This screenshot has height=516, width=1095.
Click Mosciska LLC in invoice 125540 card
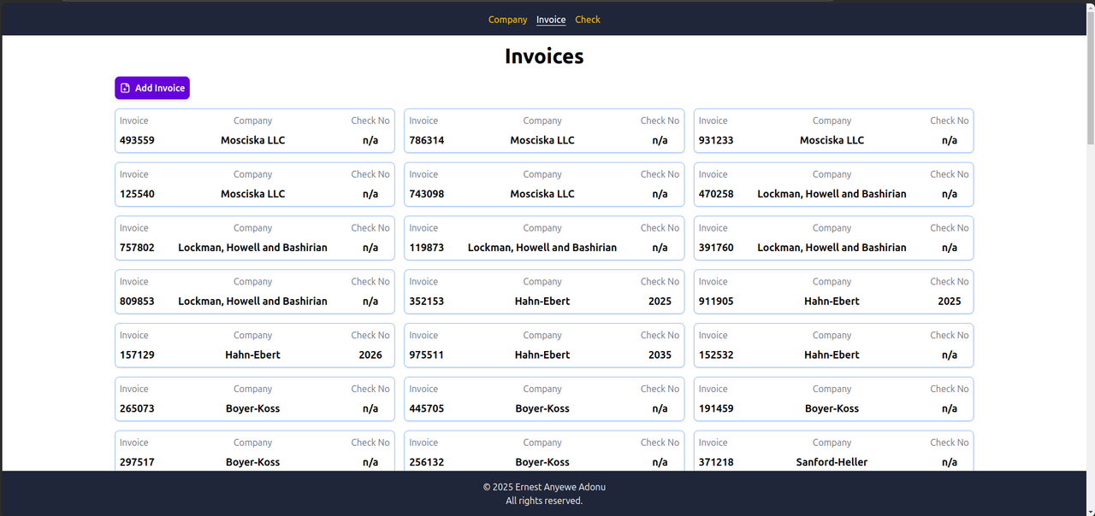(x=252, y=194)
